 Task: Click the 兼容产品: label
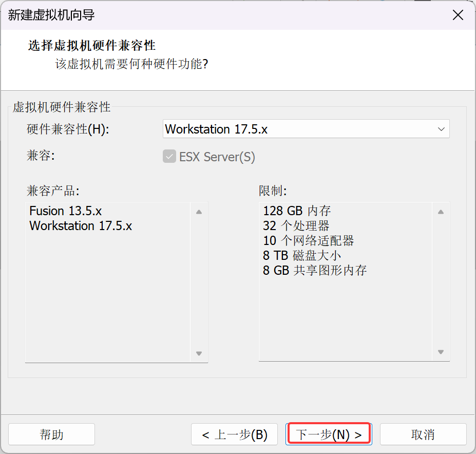coord(53,191)
